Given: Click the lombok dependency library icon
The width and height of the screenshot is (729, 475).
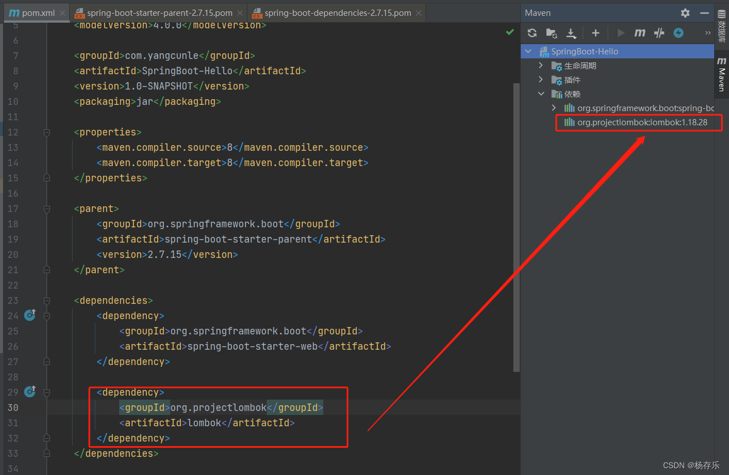Looking at the screenshot, I should [569, 122].
